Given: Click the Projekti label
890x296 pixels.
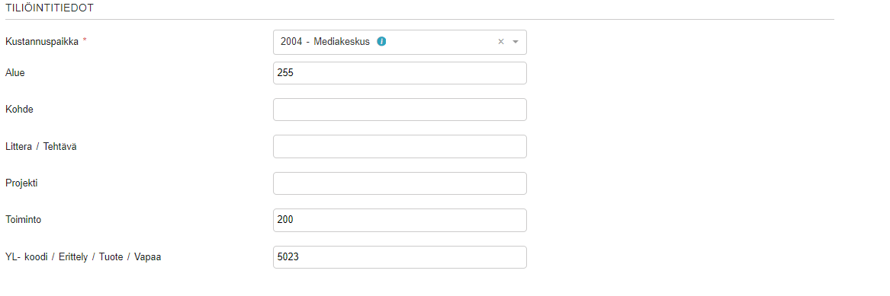Looking at the screenshot, I should [21, 183].
